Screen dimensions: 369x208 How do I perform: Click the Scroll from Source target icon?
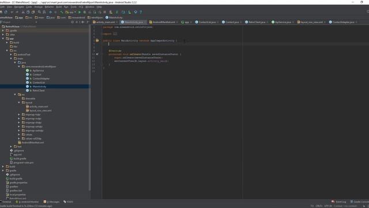[73, 22]
